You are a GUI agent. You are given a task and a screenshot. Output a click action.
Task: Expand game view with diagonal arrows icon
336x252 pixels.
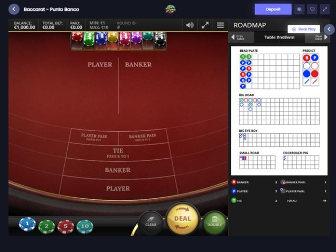point(205,25)
